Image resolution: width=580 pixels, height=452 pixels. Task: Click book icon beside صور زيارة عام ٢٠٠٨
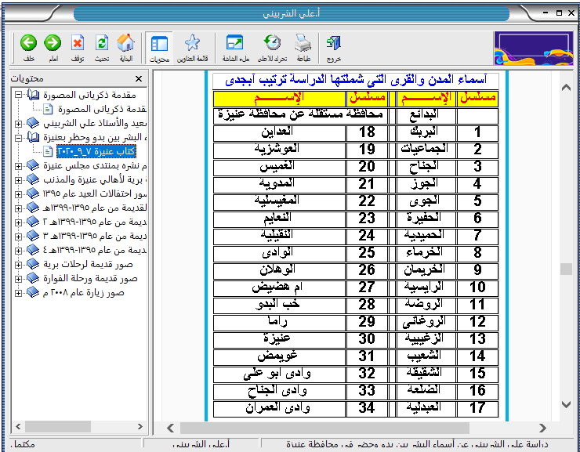click(33, 293)
